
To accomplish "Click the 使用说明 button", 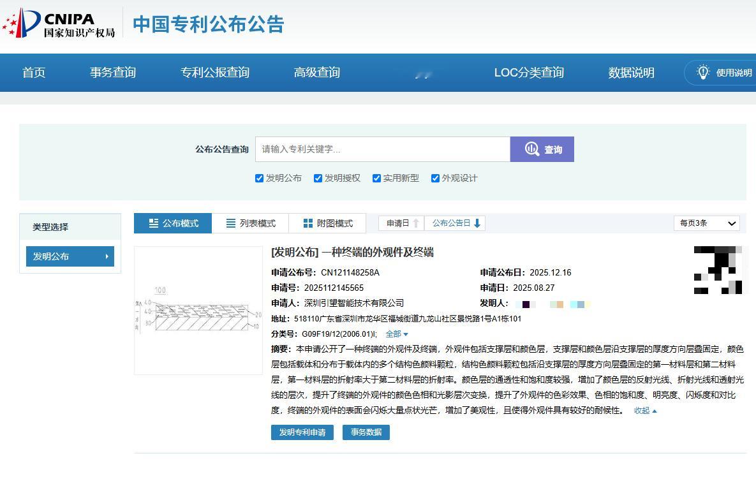I will click(x=720, y=73).
